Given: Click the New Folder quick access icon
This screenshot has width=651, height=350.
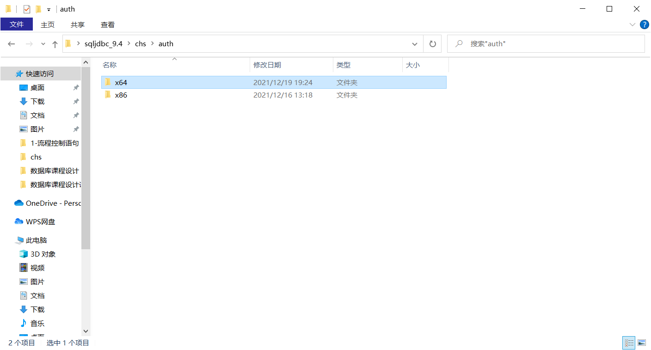Looking at the screenshot, I should [38, 9].
